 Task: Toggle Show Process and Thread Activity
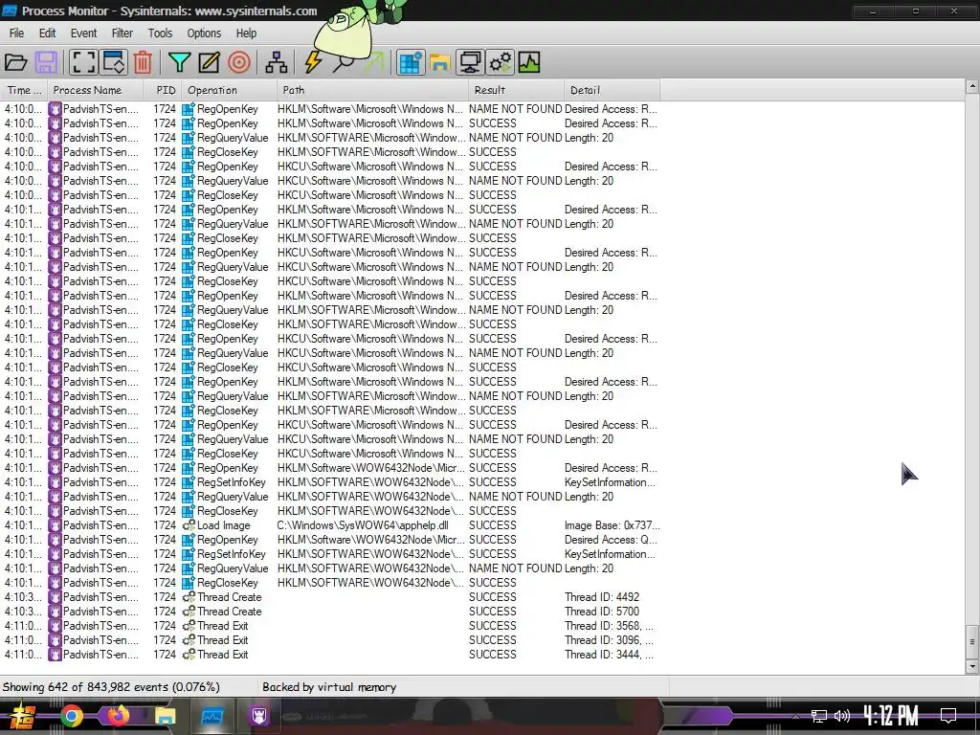tap(500, 62)
